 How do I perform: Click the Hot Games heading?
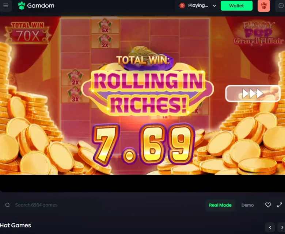(x=15, y=225)
